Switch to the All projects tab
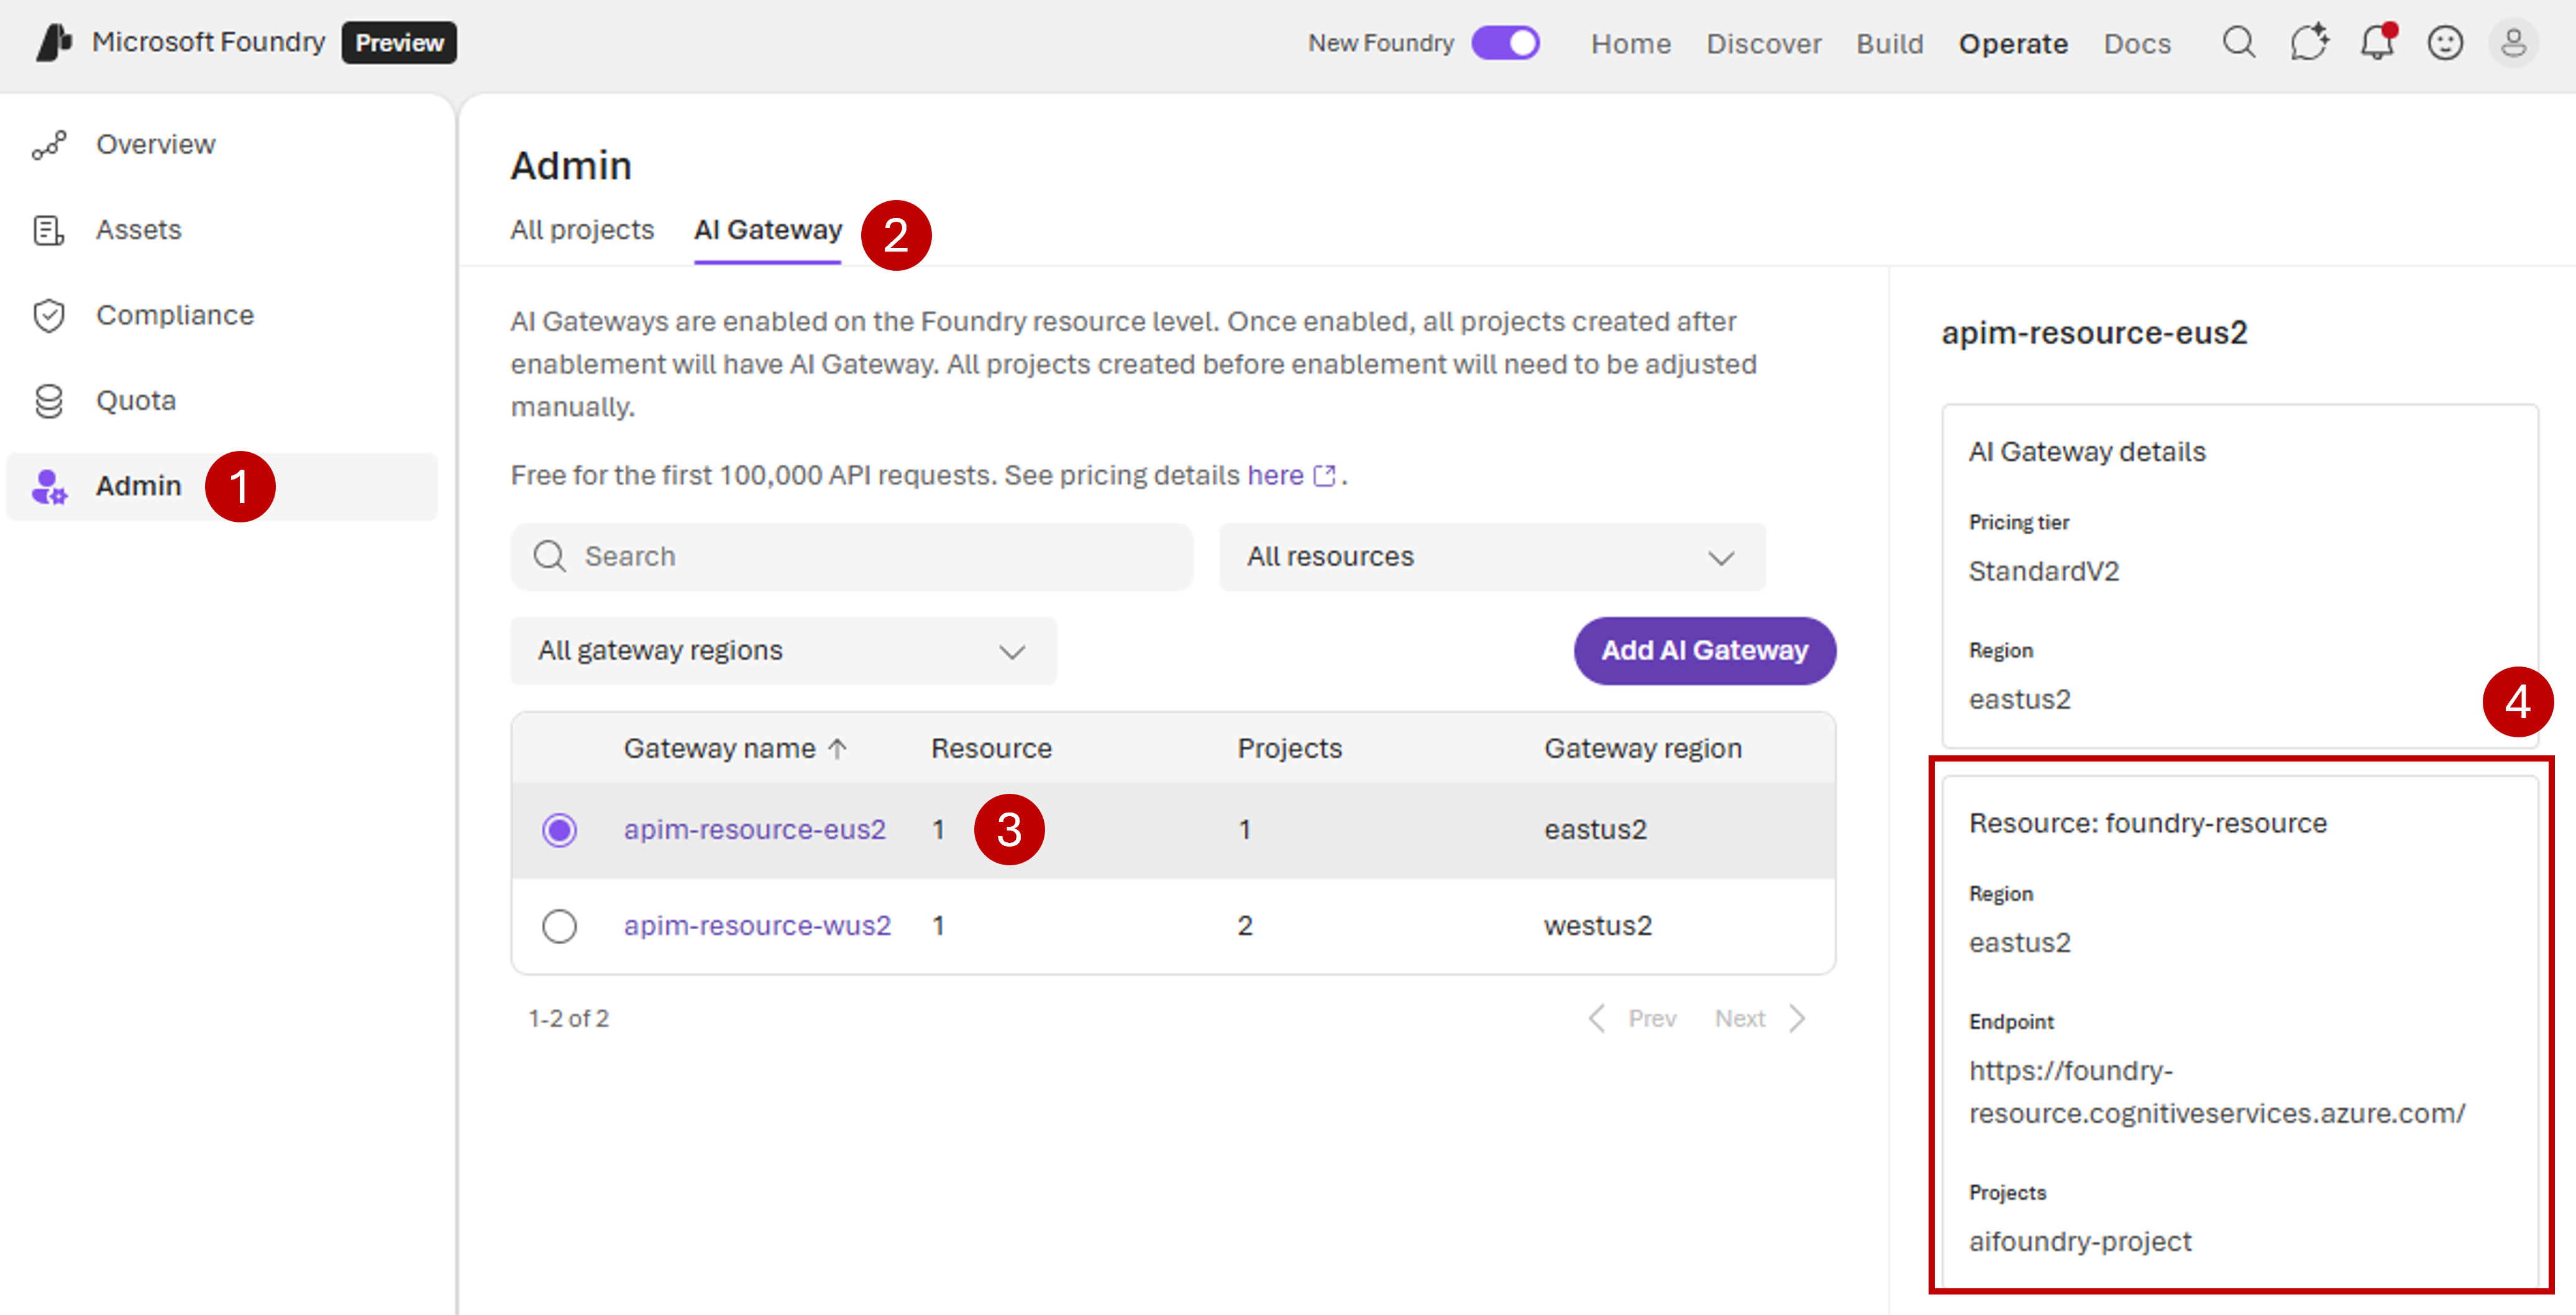2576x1315 pixels. pos(582,229)
